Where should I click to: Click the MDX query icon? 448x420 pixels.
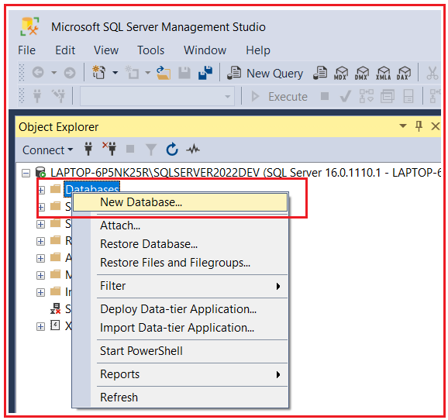[x=341, y=73]
